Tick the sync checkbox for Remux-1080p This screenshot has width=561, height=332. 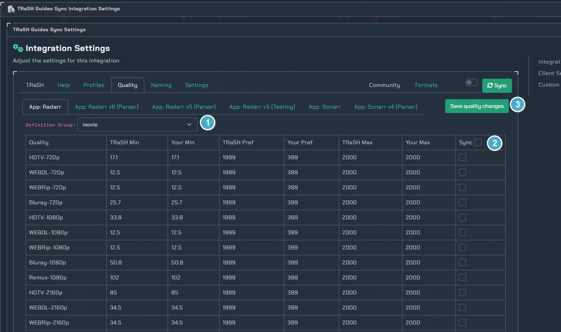[463, 277]
